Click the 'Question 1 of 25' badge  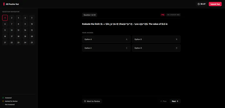pyautogui.click(x=89, y=15)
